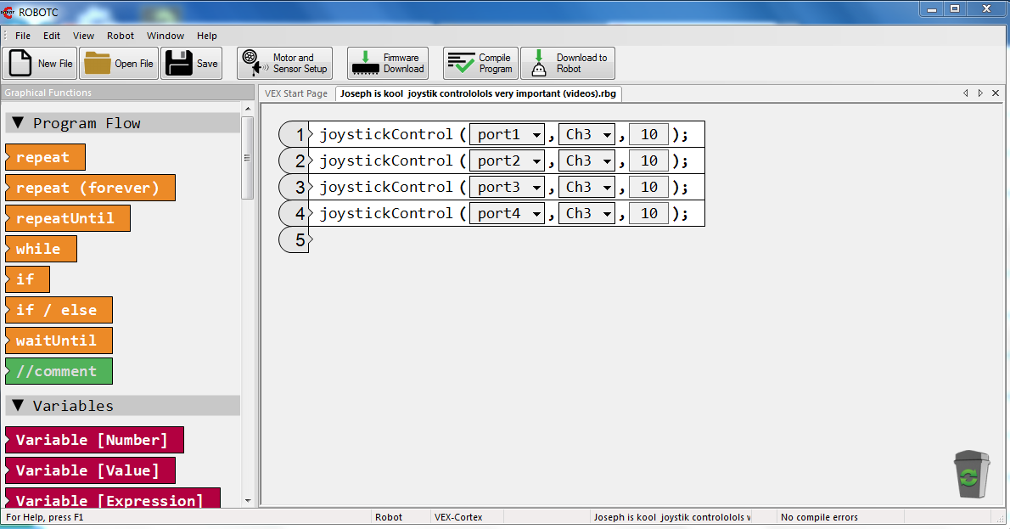Collapse the Program Flow section
Image resolution: width=1010 pixels, height=529 pixels.
pyautogui.click(x=18, y=122)
